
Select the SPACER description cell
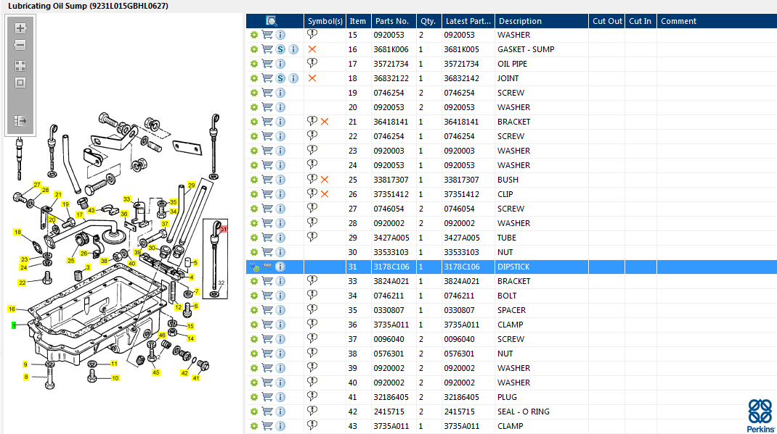[511, 310]
